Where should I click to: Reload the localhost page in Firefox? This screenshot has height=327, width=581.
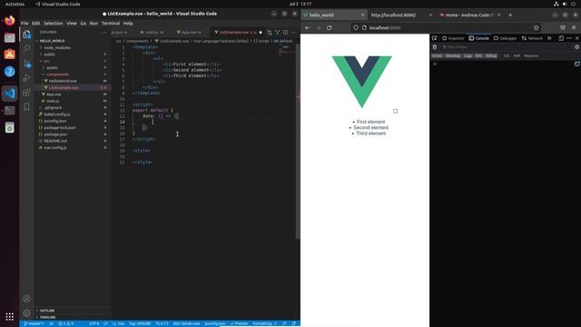point(329,27)
